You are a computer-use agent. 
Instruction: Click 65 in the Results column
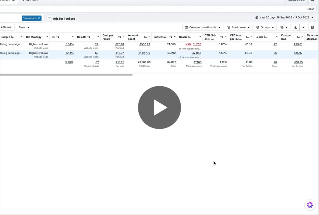coord(97,53)
